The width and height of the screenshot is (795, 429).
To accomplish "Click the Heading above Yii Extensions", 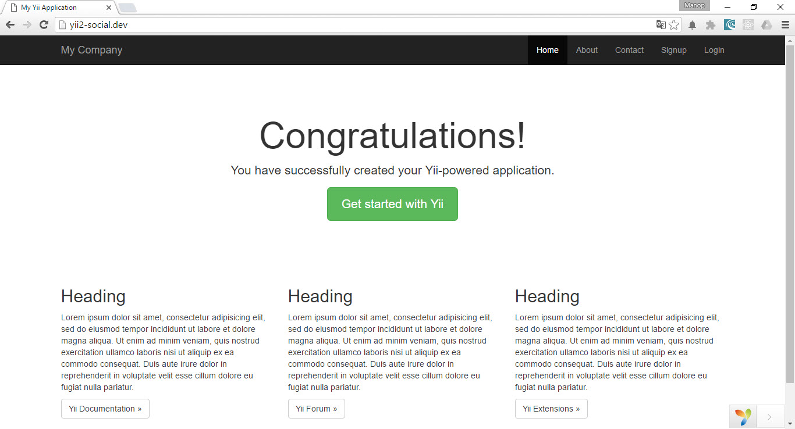I will pyautogui.click(x=547, y=296).
